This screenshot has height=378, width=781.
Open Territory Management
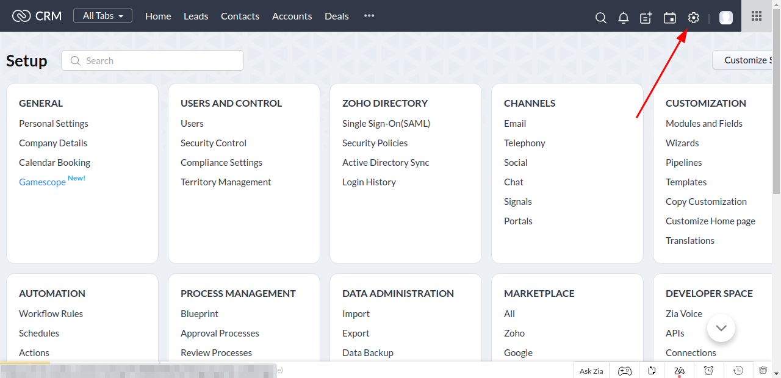pos(226,182)
